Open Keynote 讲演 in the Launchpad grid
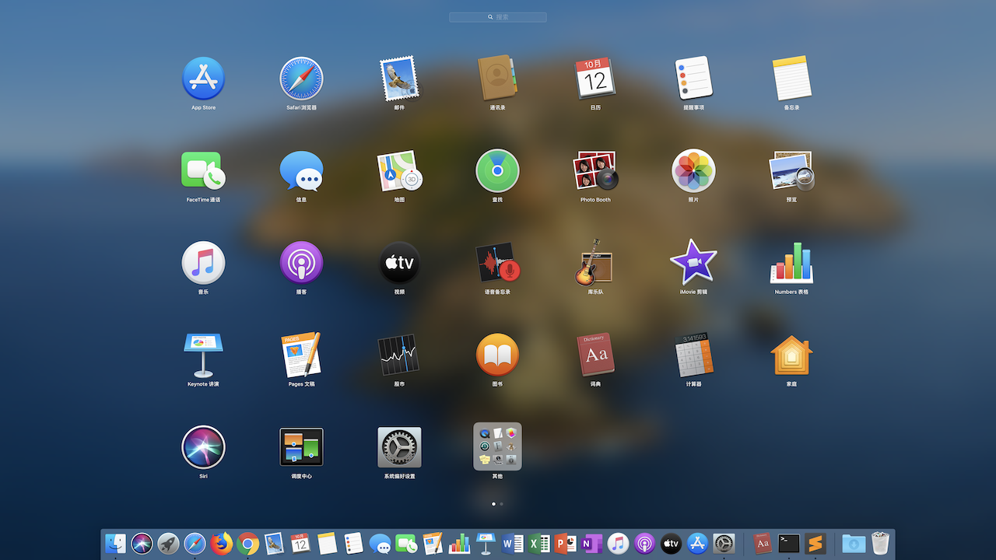This screenshot has width=996, height=560. pyautogui.click(x=203, y=355)
